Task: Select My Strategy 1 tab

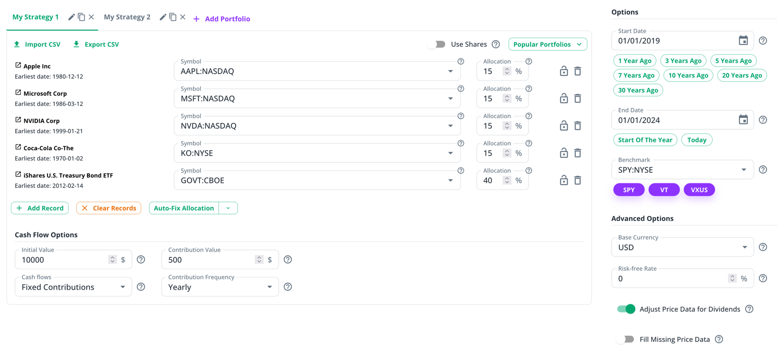Action: tap(36, 17)
